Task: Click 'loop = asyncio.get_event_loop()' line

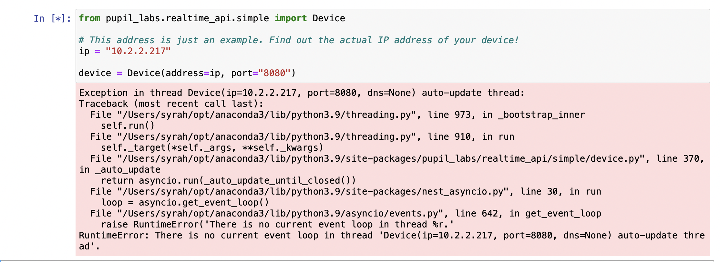Action: tap(185, 203)
